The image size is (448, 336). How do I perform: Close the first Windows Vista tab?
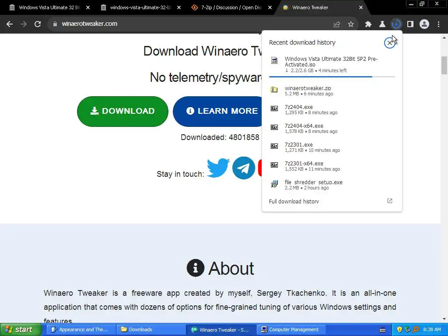88,7
